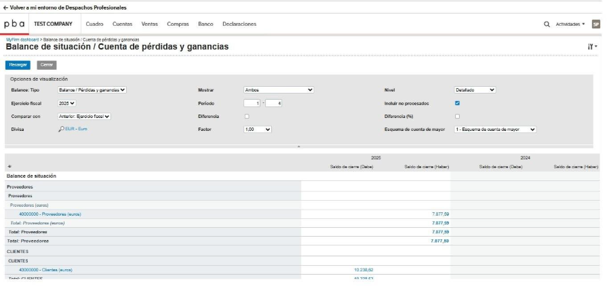Collapse the options panel with the caret
The height and width of the screenshot is (297, 611).
[x=298, y=146]
